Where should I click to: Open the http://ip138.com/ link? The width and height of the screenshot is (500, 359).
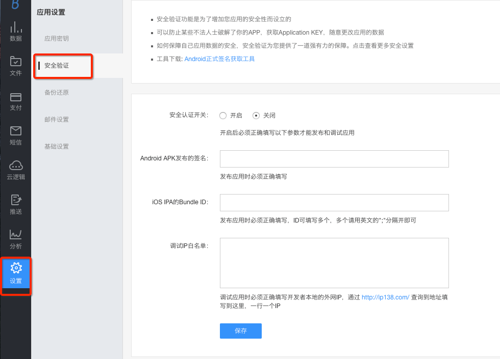pos(385,297)
